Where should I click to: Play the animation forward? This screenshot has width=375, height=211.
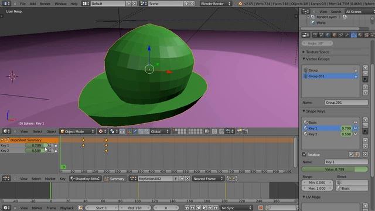[x=204, y=208]
